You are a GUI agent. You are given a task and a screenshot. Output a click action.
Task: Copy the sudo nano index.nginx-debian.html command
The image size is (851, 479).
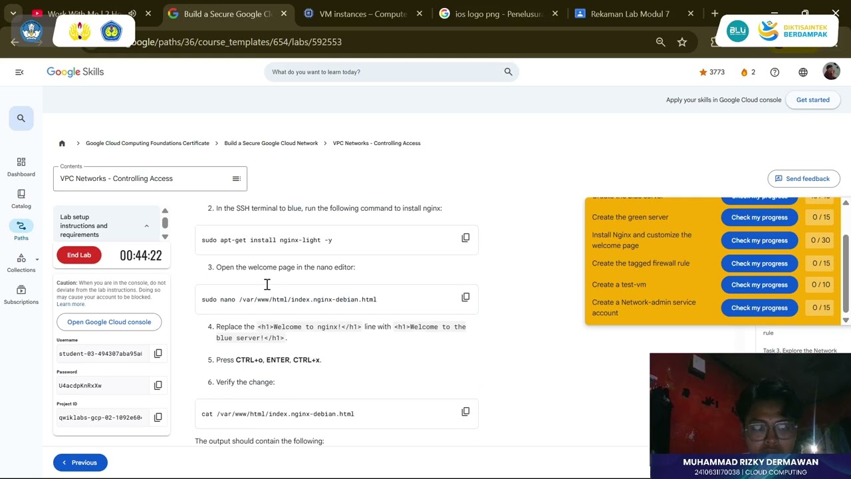click(465, 297)
